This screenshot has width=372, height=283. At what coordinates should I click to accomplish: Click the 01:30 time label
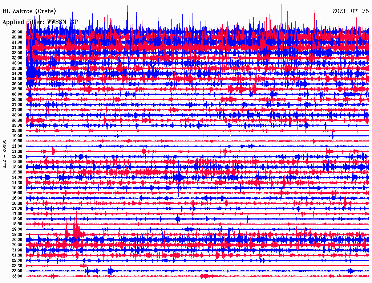[x=17, y=48]
